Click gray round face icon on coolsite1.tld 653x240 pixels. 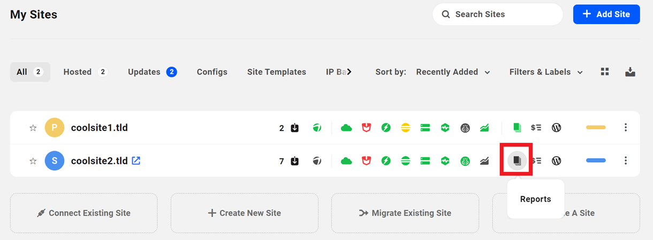[465, 128]
